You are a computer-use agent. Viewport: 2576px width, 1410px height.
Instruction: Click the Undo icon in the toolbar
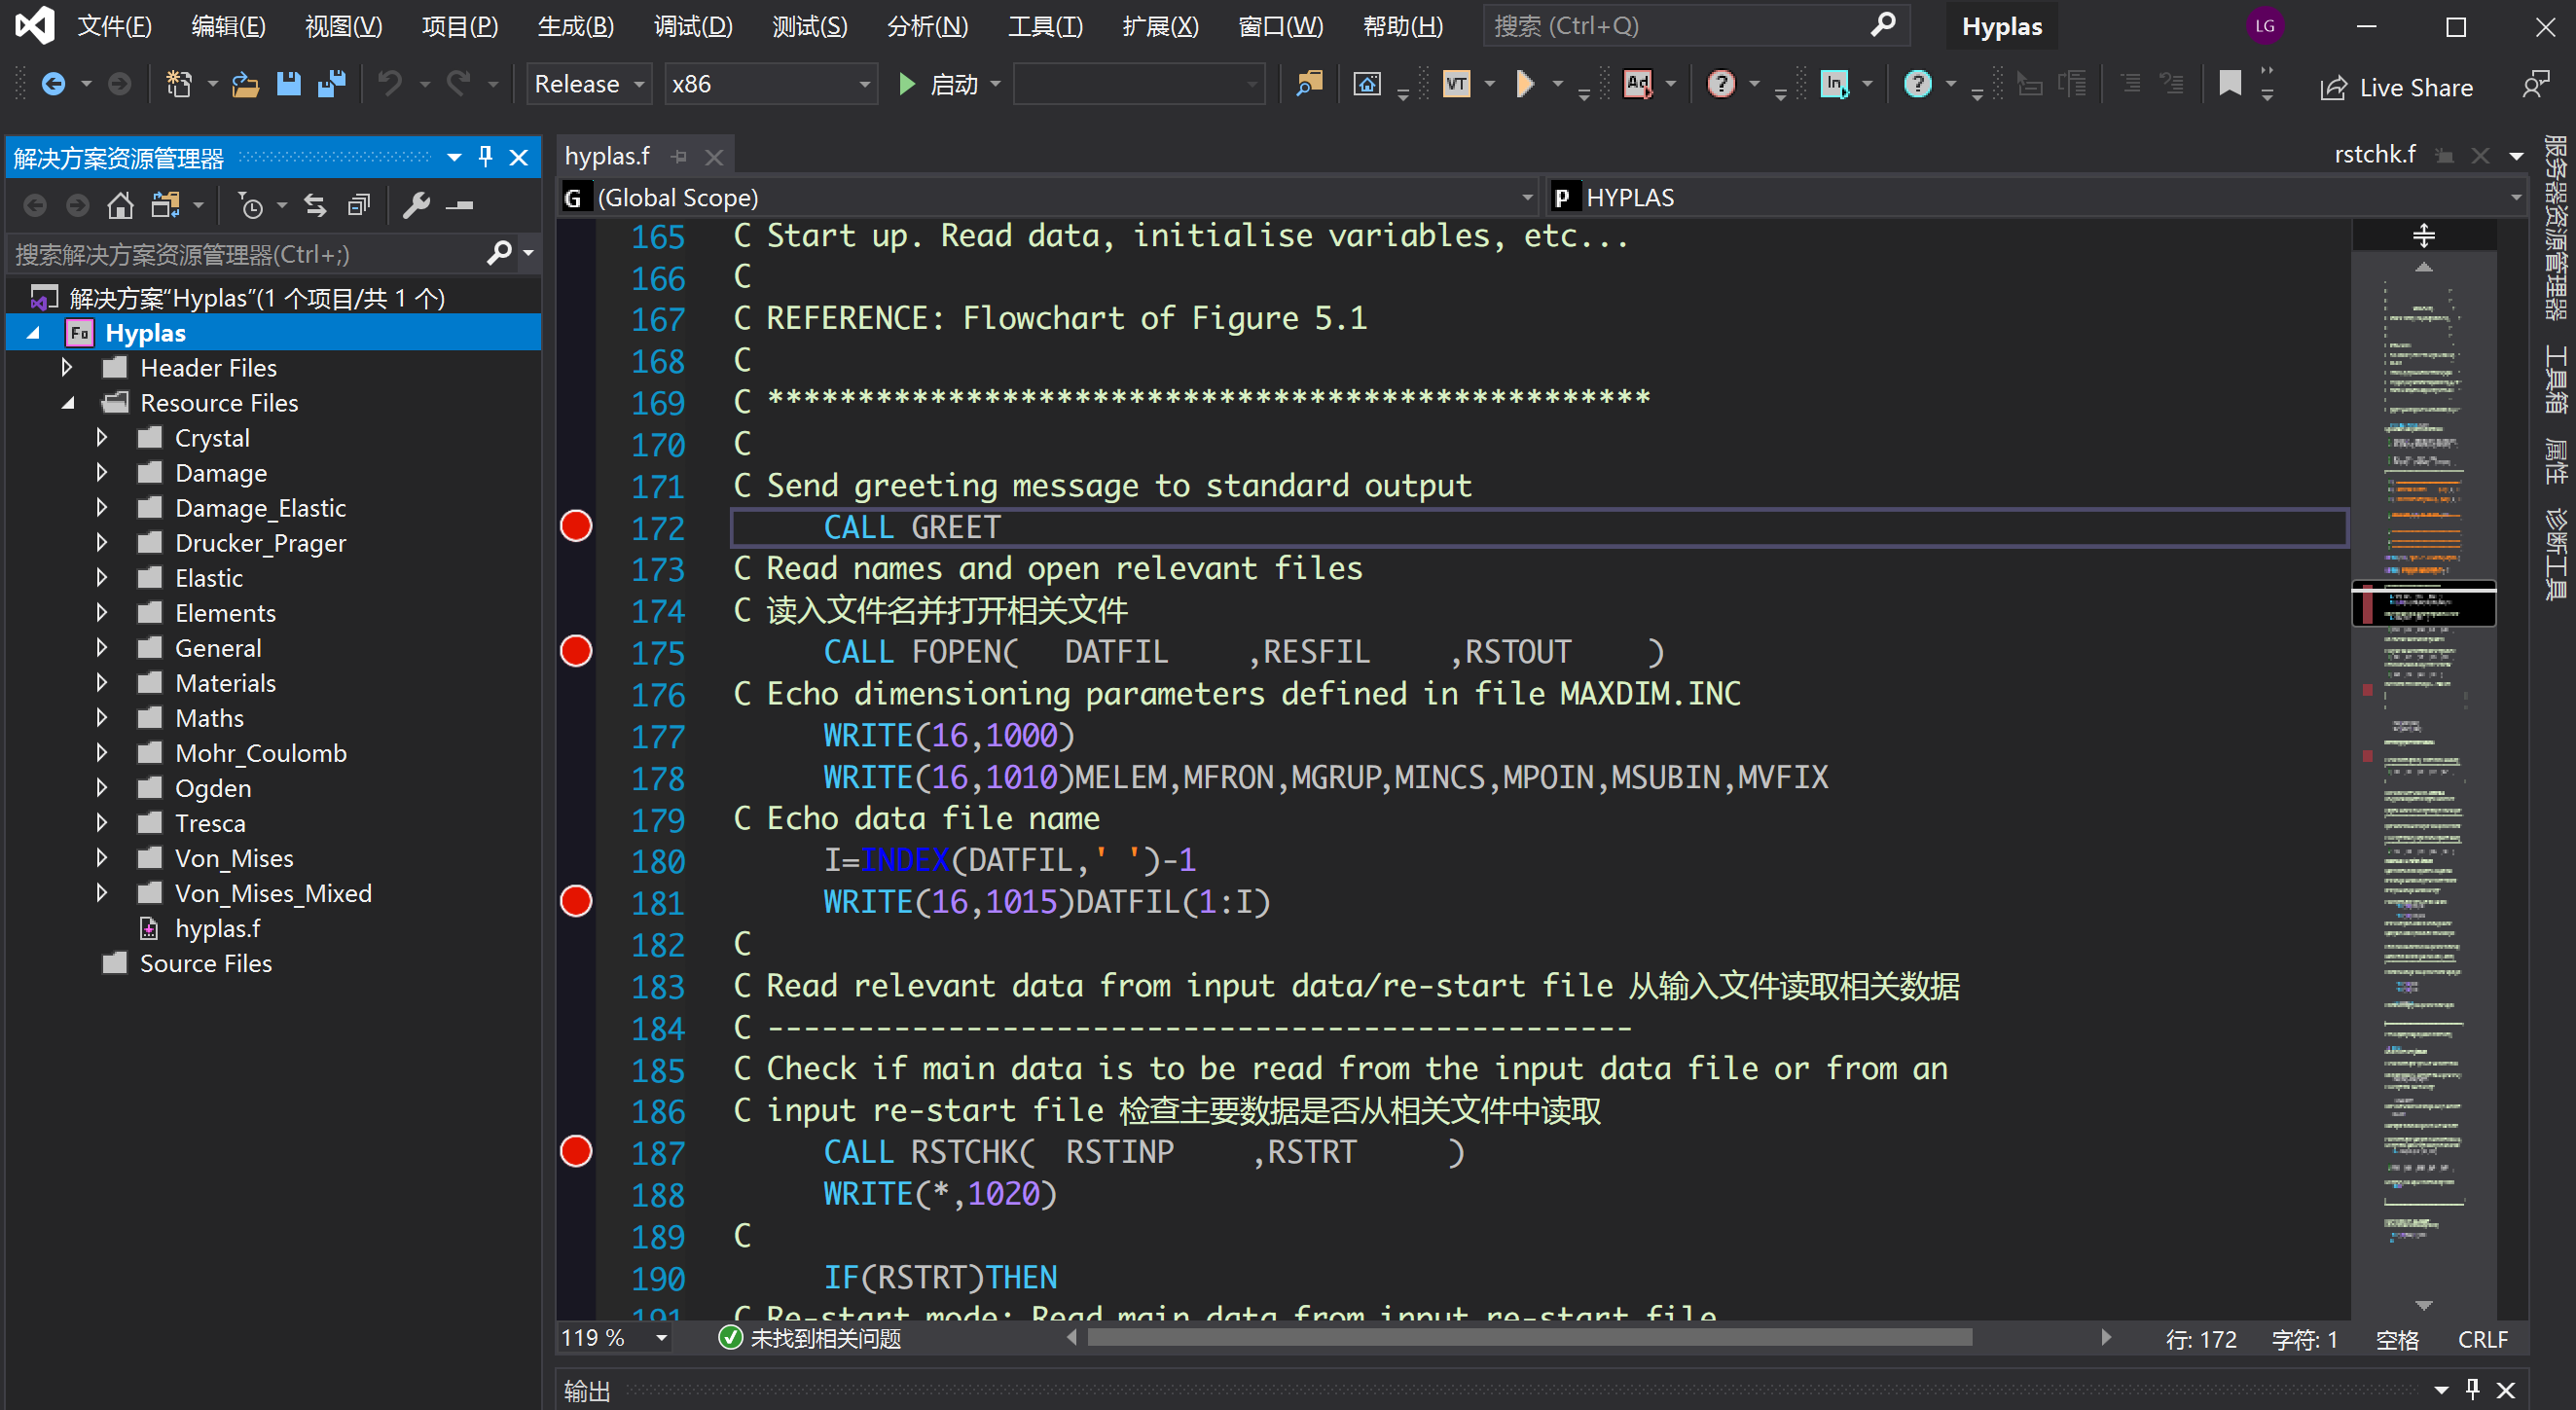[391, 83]
